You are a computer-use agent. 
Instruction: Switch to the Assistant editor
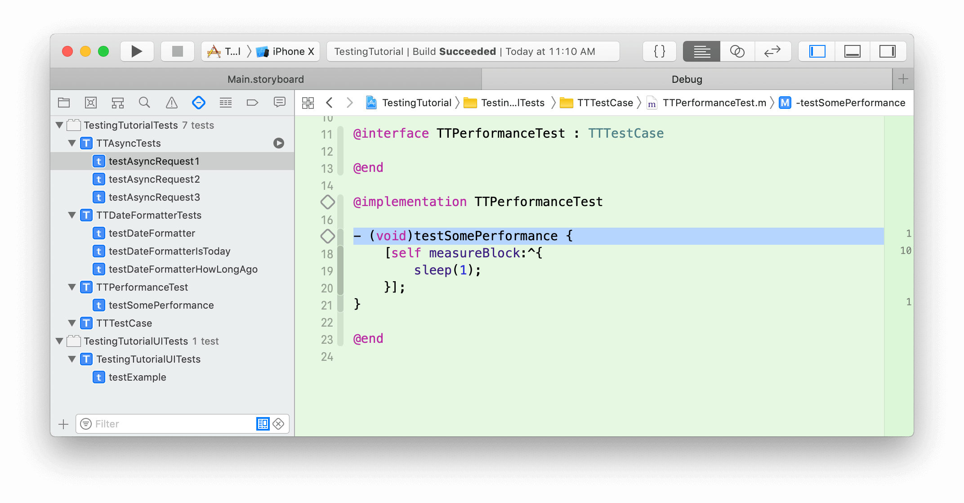point(737,51)
